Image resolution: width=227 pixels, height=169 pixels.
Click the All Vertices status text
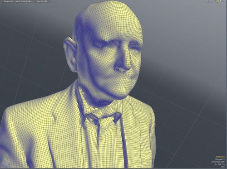coord(220,157)
